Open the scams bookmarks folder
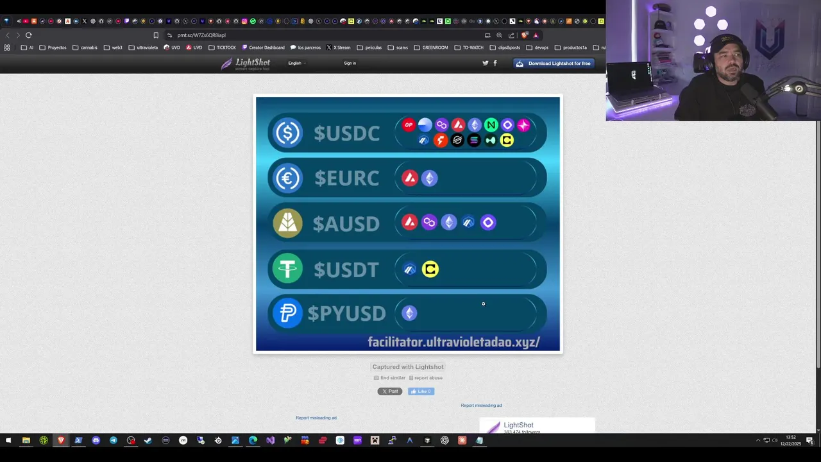Image resolution: width=821 pixels, height=462 pixels. point(398,47)
